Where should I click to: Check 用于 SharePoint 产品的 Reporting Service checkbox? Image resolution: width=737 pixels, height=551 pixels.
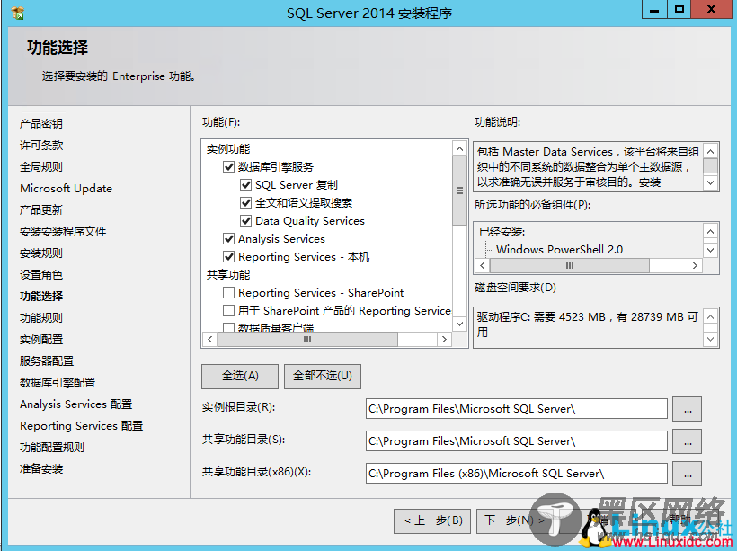[228, 311]
